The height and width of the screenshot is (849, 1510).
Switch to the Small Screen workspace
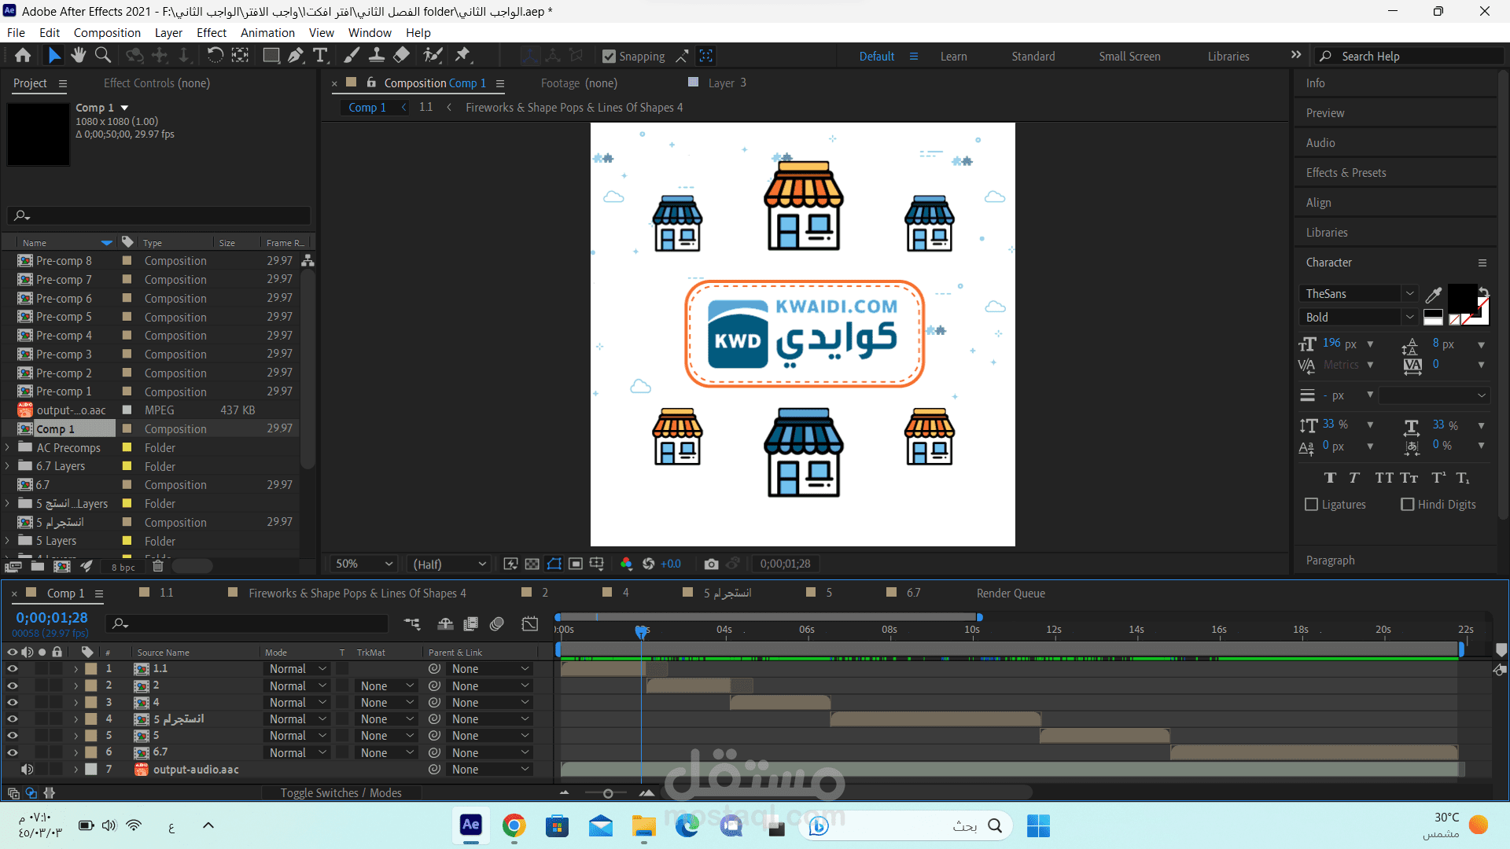[1129, 57]
